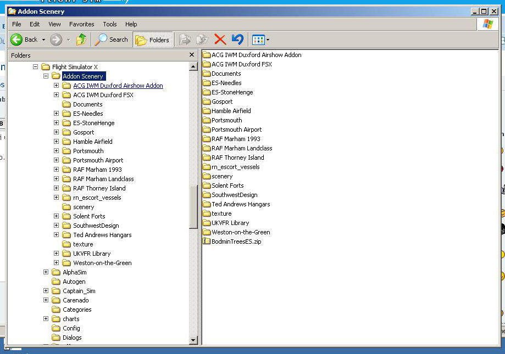
Task: Click the BodminTreesES.zip file icon
Action: 206,241
